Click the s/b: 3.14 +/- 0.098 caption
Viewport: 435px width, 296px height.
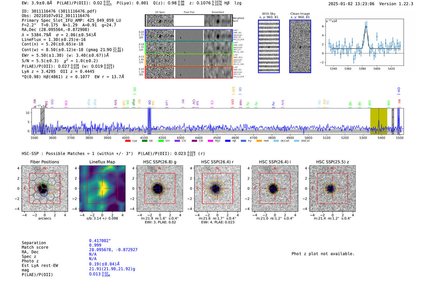pyautogui.click(x=102, y=218)
